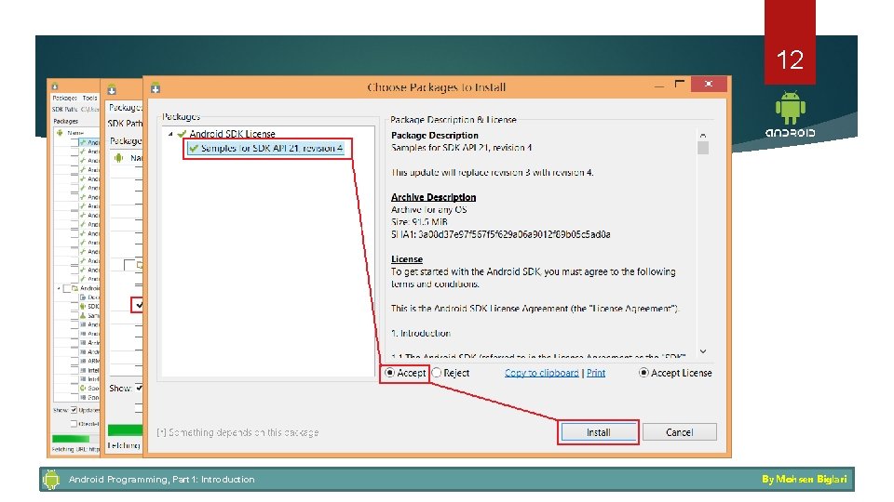Click green progress bar in leftmost window

tap(71, 439)
